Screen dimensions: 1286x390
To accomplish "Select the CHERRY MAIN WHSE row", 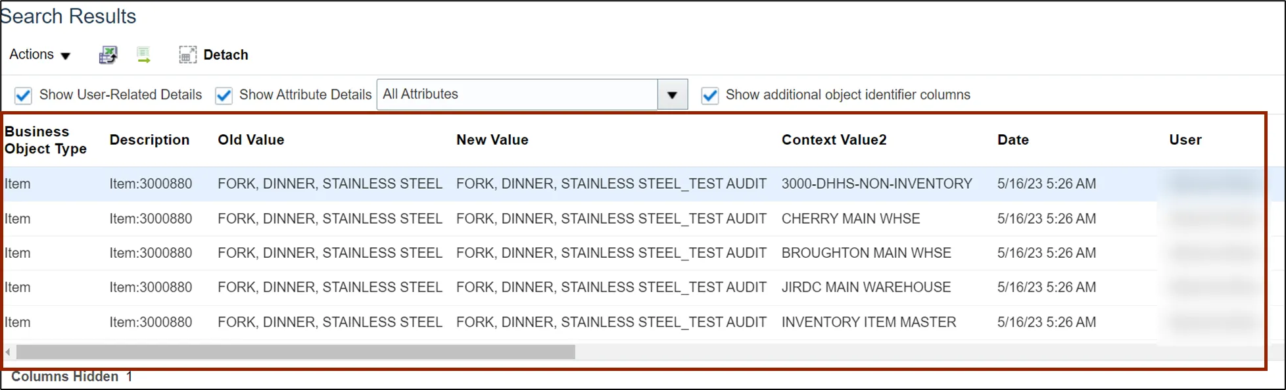I will click(x=850, y=219).
